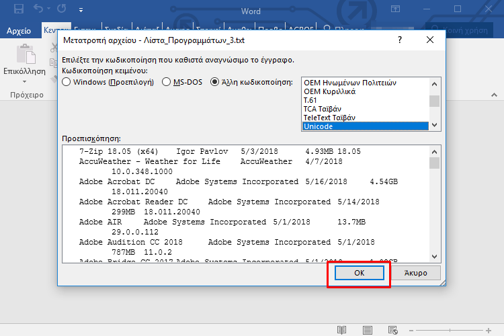Screen dimensions: 504x336
Task: Open the dialog help question mark
Action: click(400, 40)
